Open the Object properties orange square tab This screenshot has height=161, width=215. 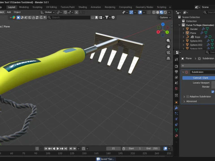pyautogui.click(x=176, y=102)
